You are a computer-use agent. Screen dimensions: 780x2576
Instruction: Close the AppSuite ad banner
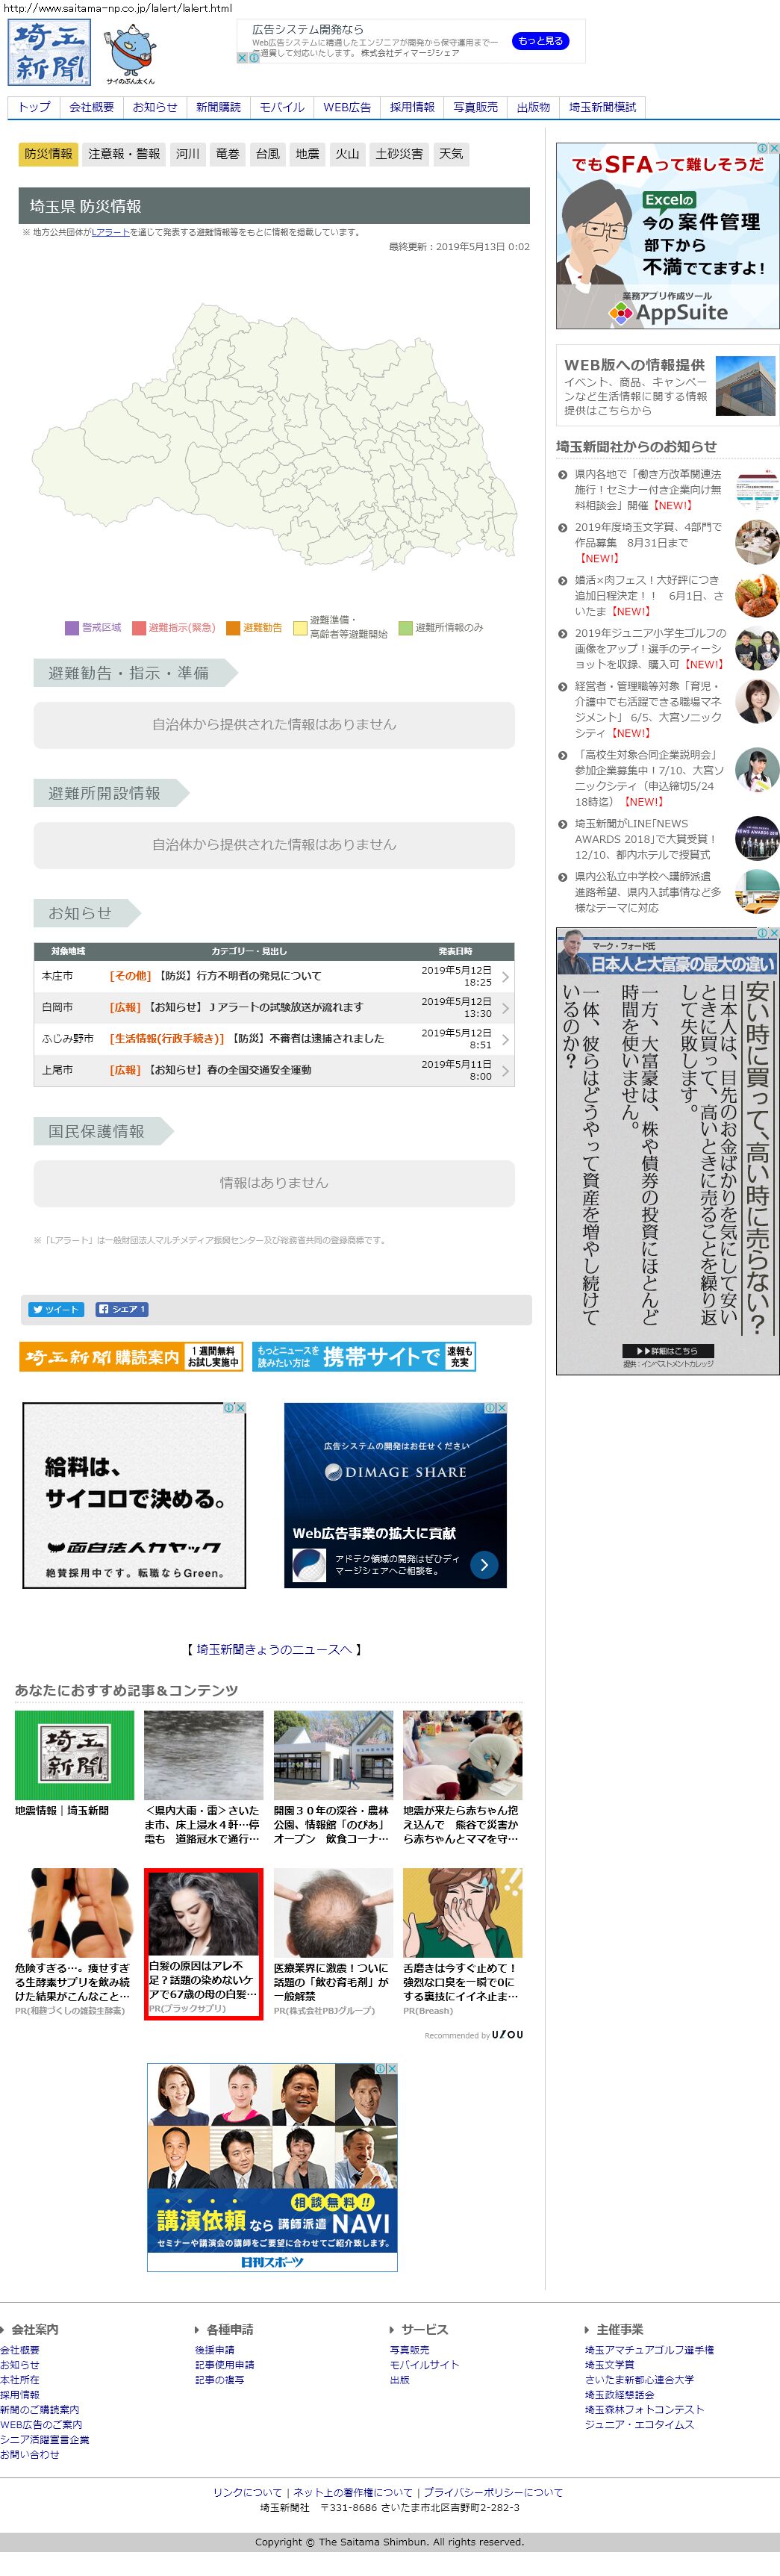pyautogui.click(x=773, y=149)
